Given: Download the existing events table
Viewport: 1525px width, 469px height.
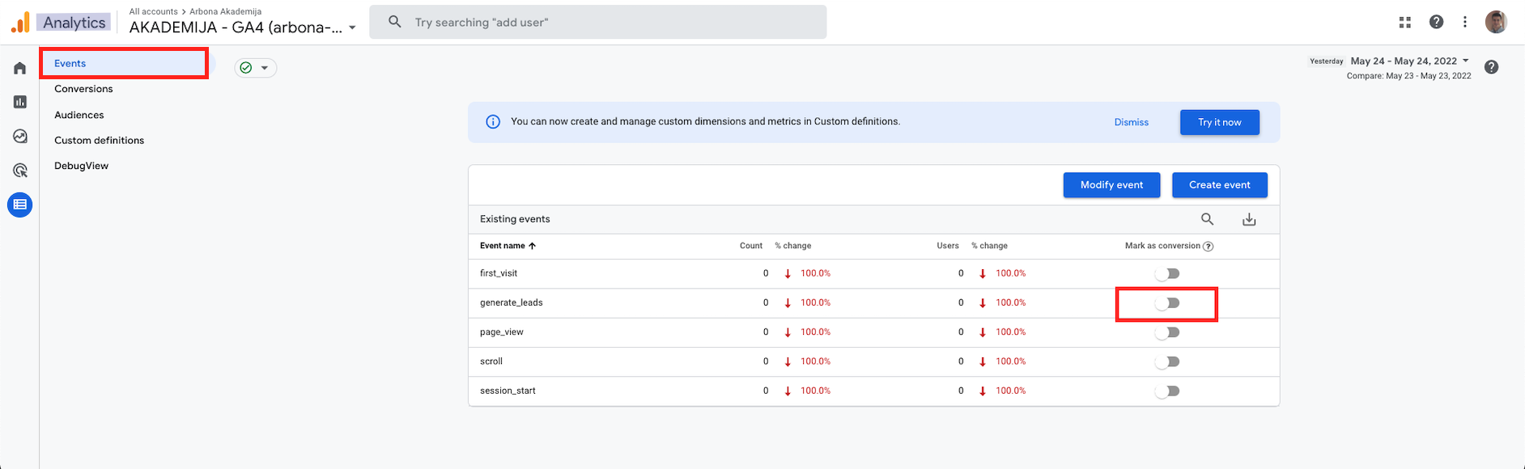Looking at the screenshot, I should (1249, 219).
